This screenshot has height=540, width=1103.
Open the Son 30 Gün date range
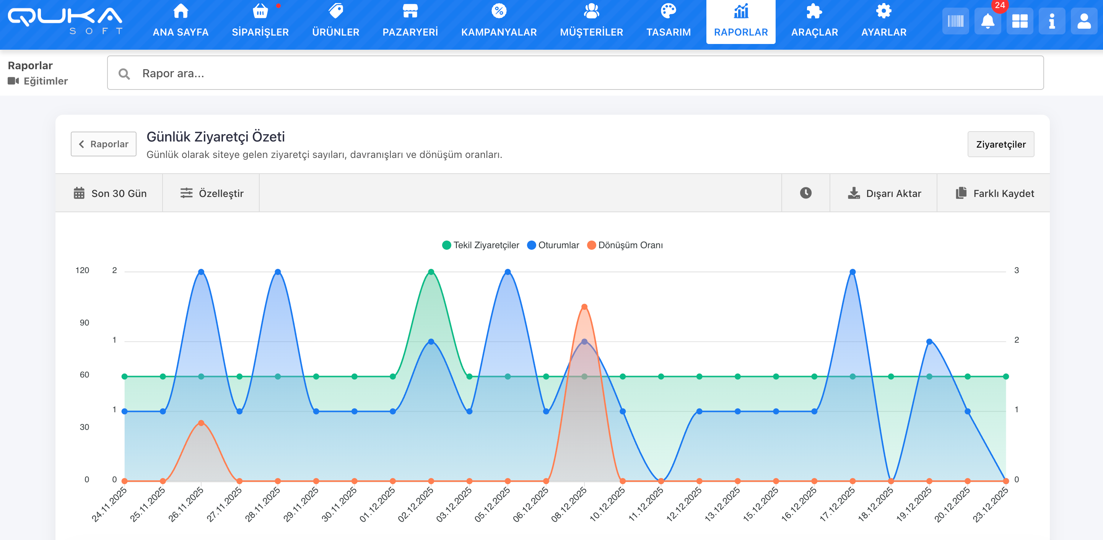pyautogui.click(x=110, y=193)
